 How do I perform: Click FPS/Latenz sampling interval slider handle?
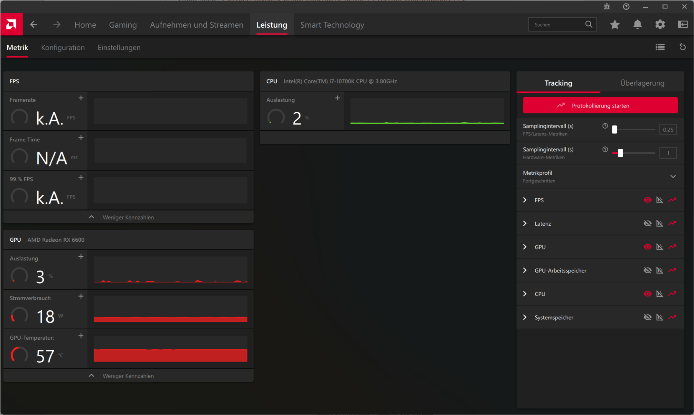(614, 129)
